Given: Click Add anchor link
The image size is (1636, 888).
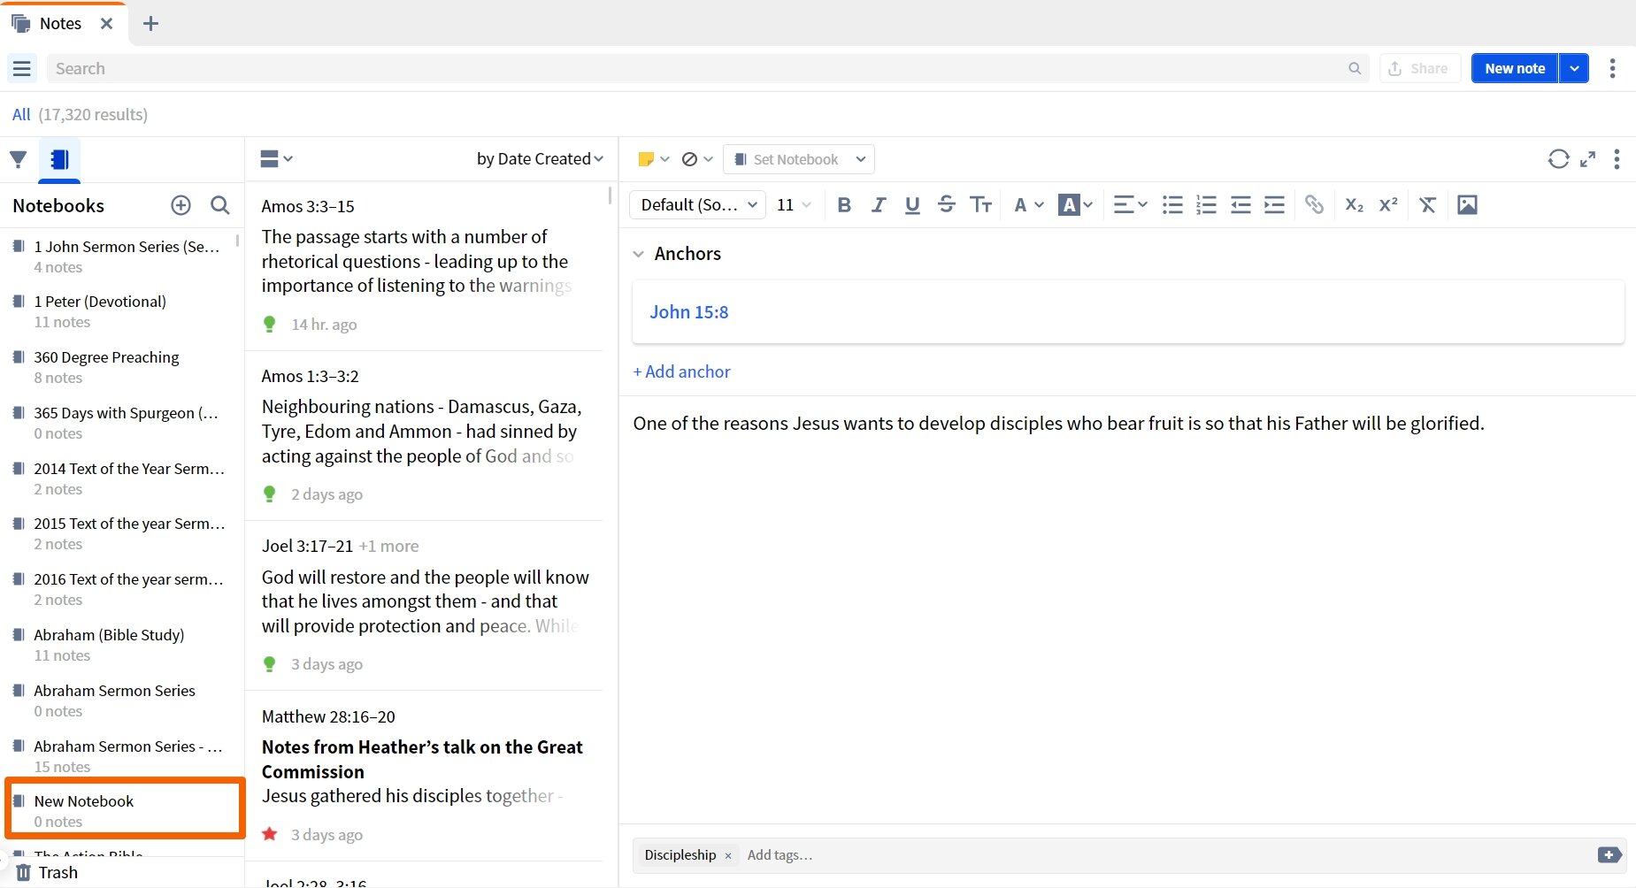Looking at the screenshot, I should click(682, 371).
